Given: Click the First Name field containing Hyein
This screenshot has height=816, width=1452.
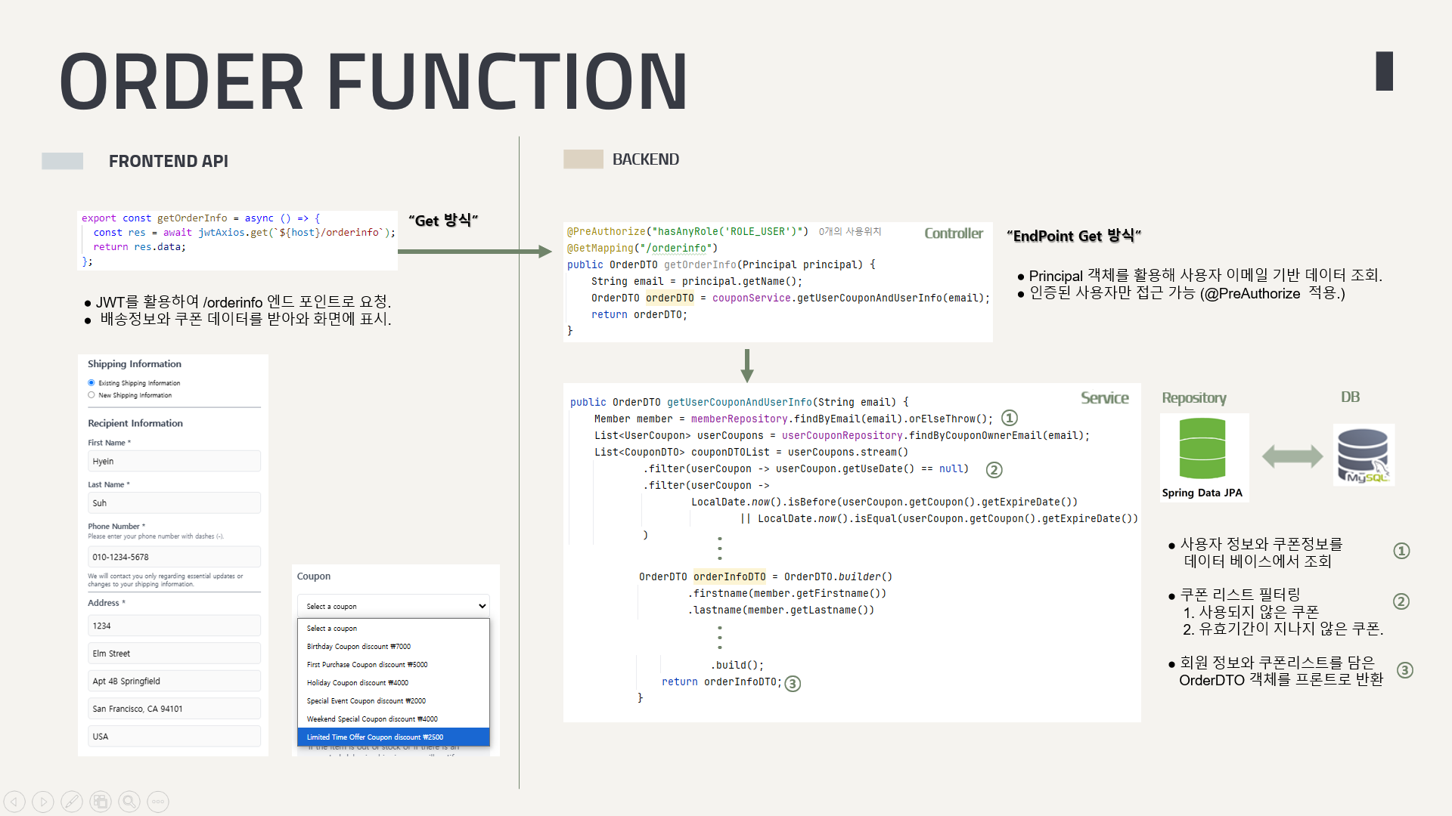Looking at the screenshot, I should tap(174, 462).
